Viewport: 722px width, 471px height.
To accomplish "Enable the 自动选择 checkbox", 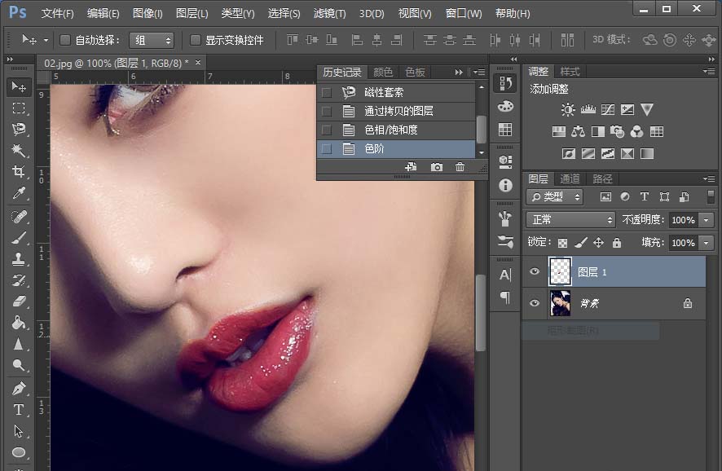I will [x=65, y=40].
